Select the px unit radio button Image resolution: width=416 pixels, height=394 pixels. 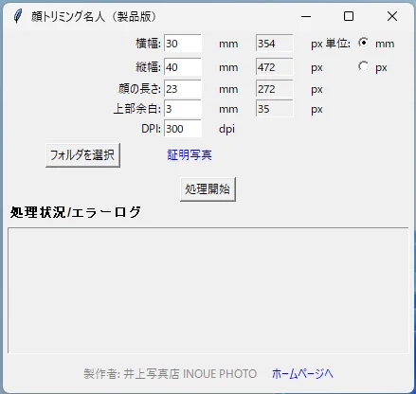coord(364,66)
